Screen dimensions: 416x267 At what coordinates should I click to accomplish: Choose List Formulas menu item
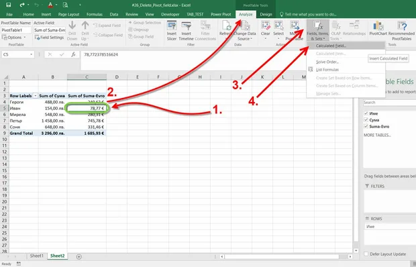pos(346,70)
